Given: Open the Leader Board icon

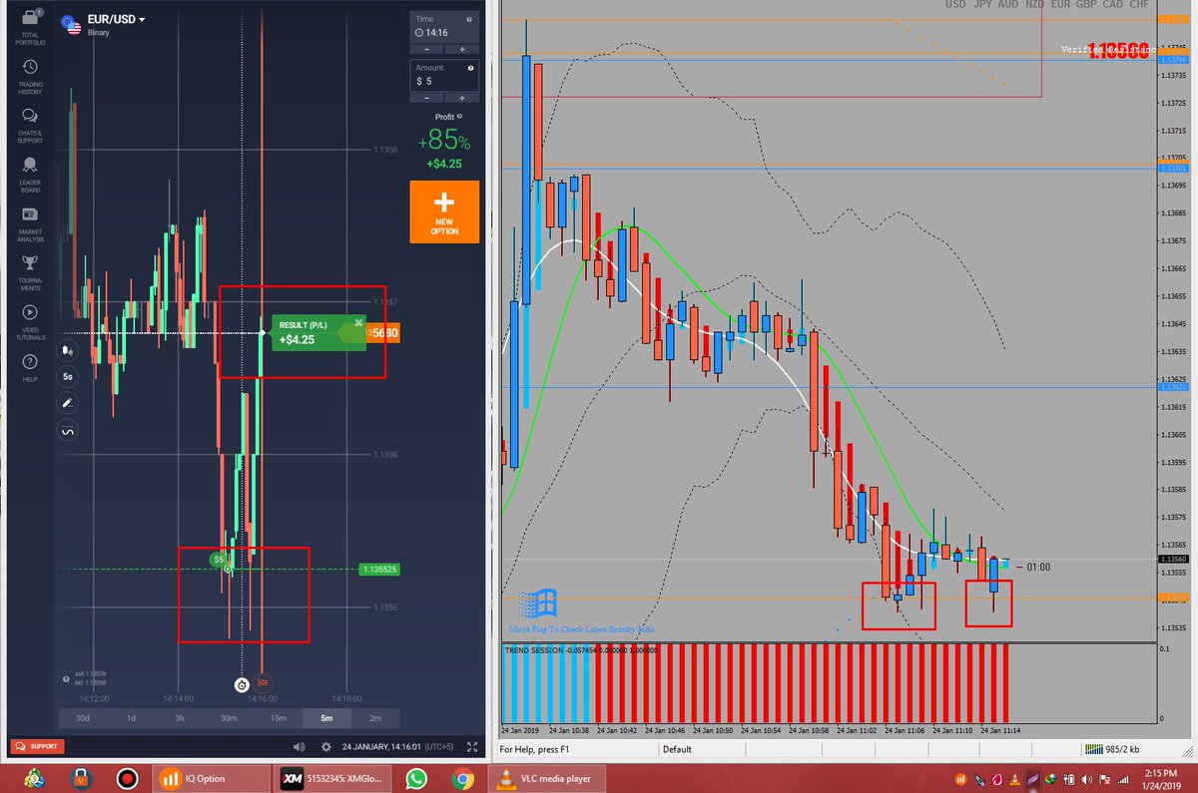Looking at the screenshot, I should tap(30, 174).
